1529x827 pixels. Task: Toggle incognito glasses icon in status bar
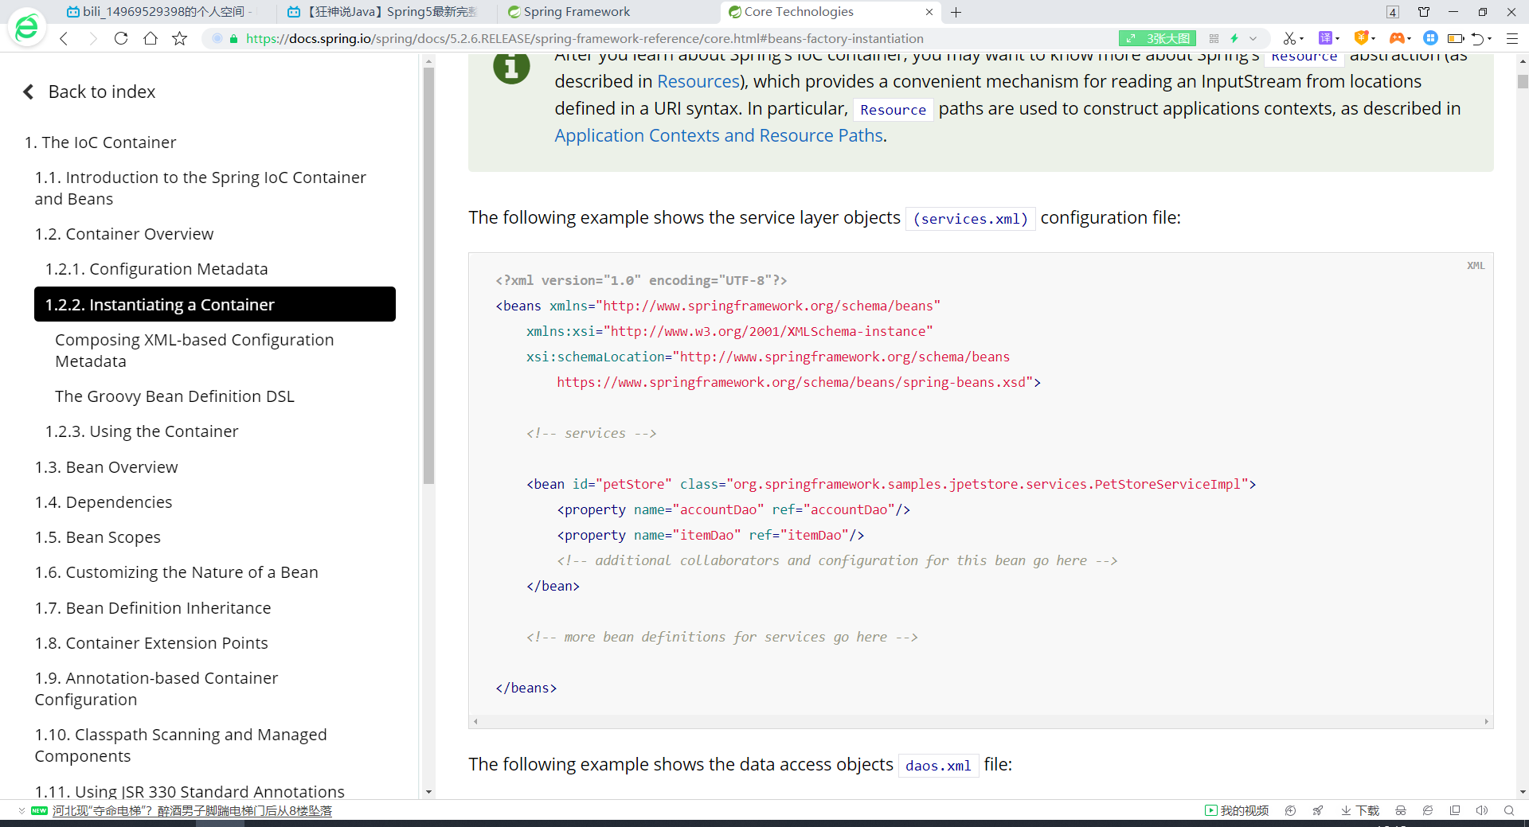(x=1400, y=810)
